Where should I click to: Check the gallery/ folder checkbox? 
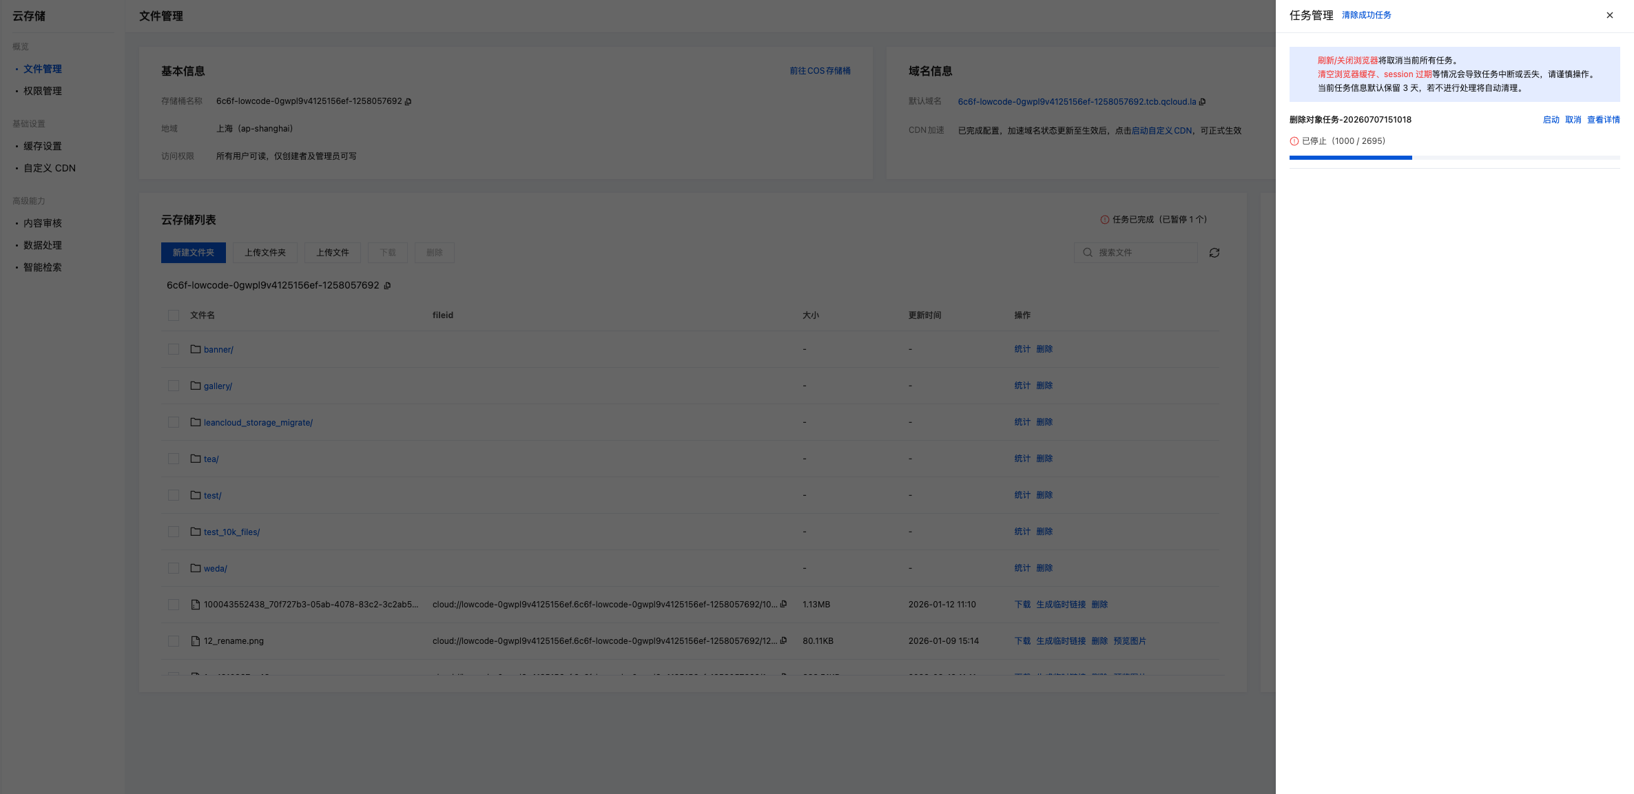coord(174,386)
